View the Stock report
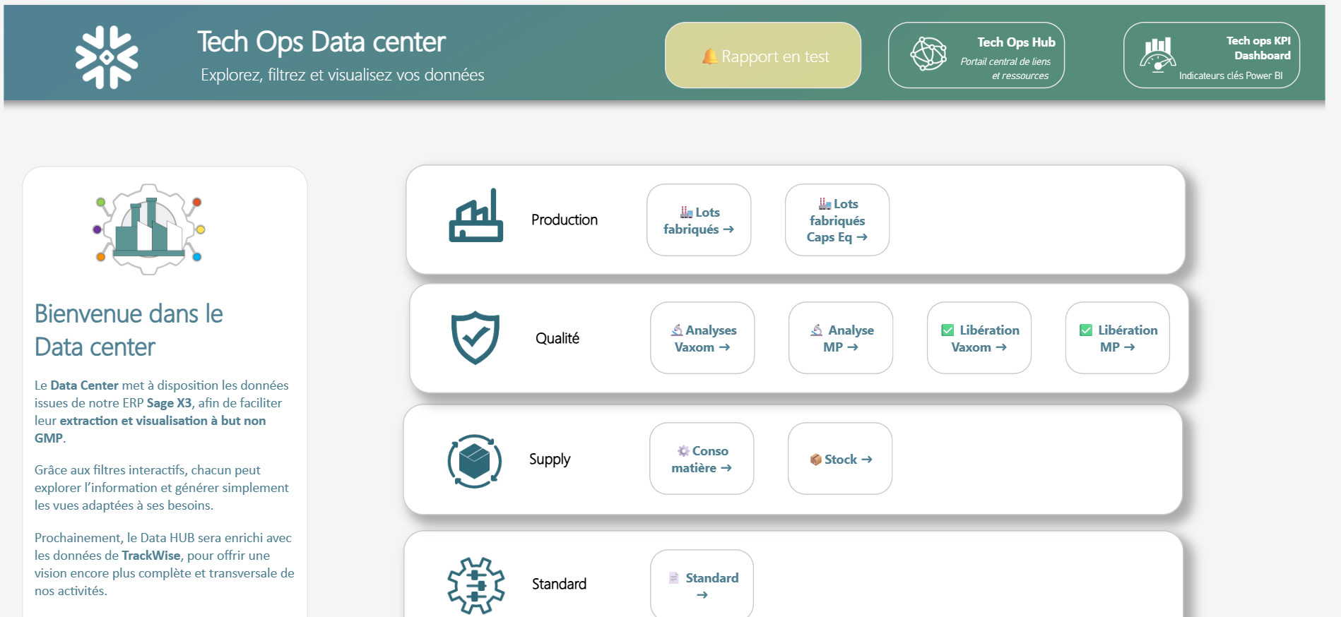 pyautogui.click(x=839, y=459)
